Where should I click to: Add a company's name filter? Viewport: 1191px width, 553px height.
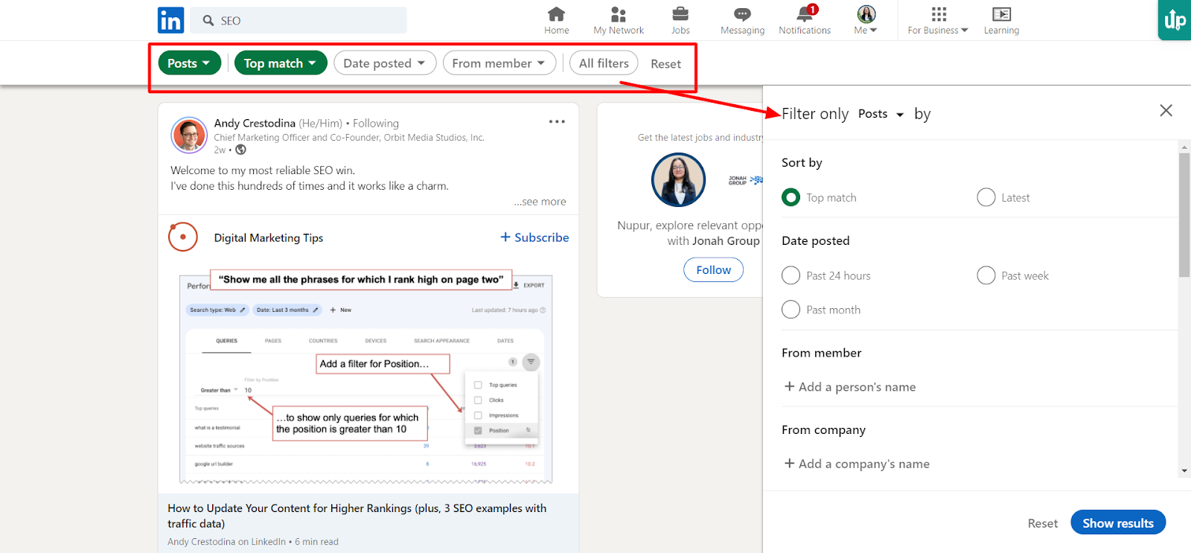[x=856, y=464]
